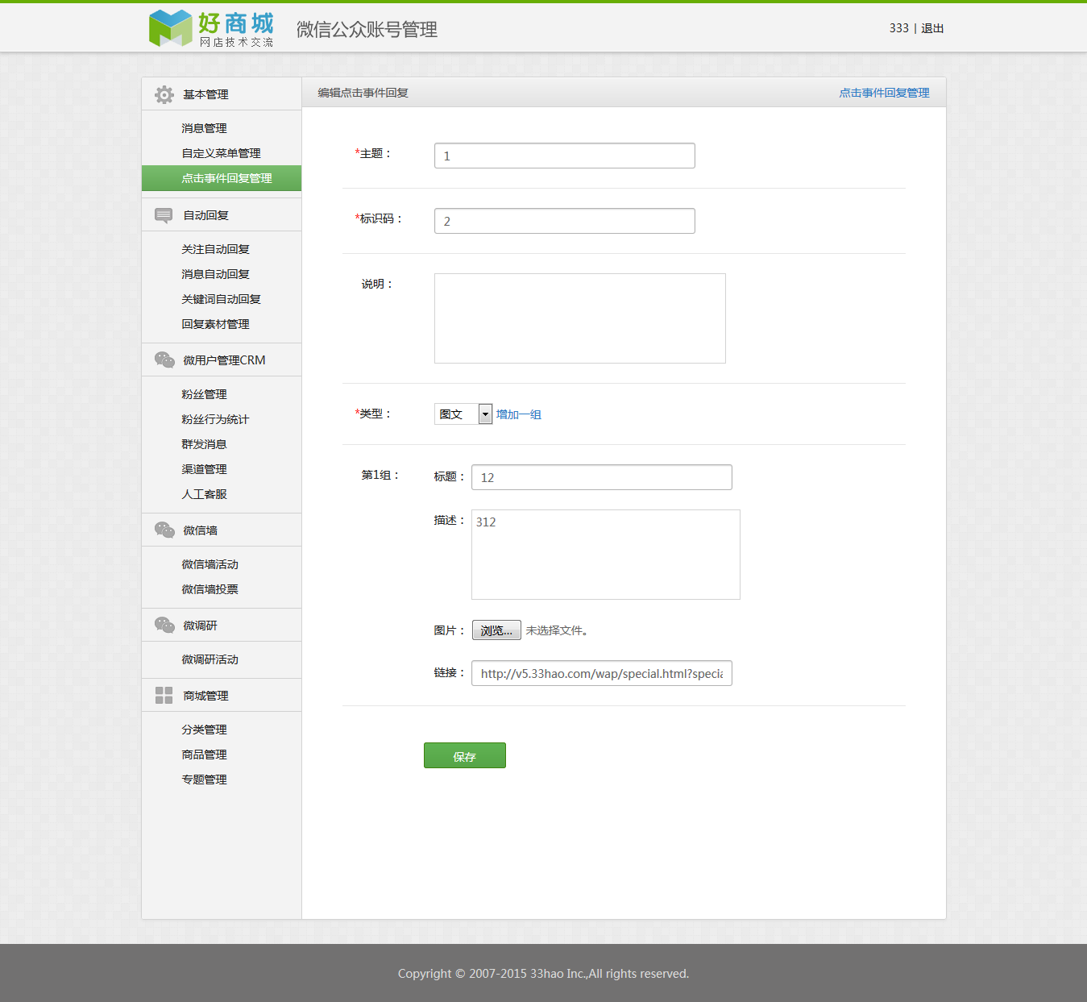Image resolution: width=1087 pixels, height=1002 pixels.
Task: Click the 增加一组 link
Action: pos(518,414)
